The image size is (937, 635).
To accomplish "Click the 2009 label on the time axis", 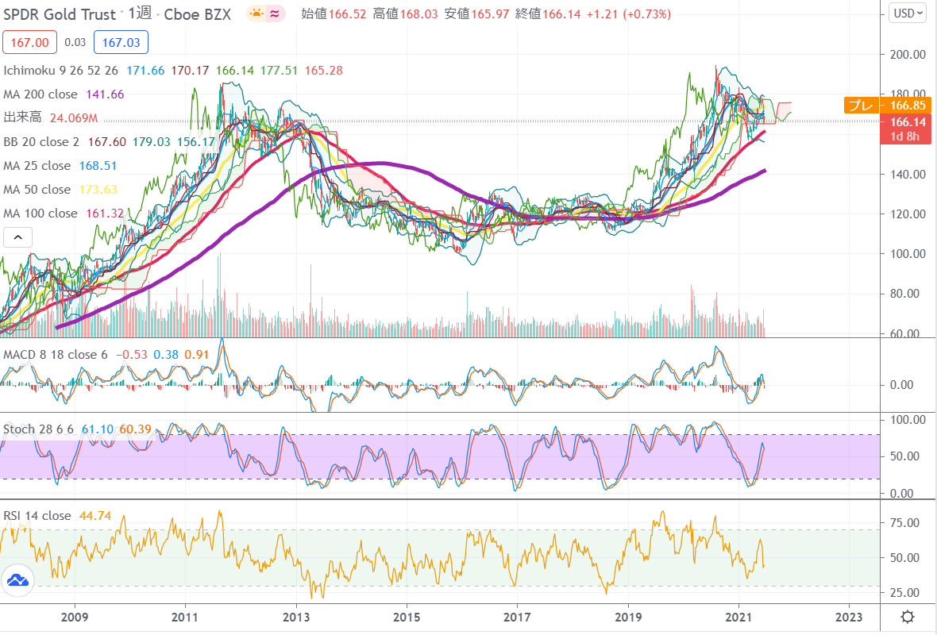I will tap(75, 617).
